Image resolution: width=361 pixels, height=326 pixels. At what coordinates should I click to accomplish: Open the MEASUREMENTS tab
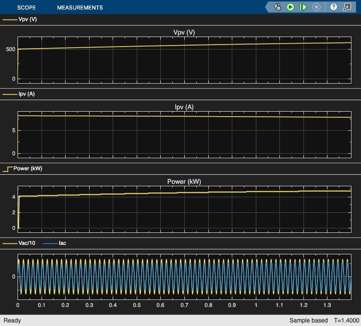click(80, 8)
